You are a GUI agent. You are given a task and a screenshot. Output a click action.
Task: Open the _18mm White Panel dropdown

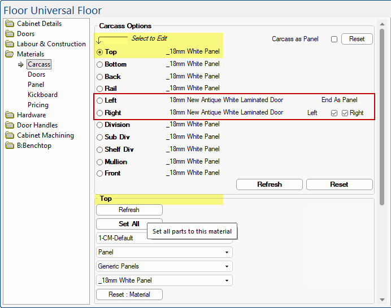pos(164,280)
